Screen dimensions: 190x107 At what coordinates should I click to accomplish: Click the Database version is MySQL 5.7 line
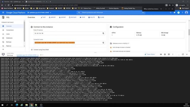pyautogui.click(x=121, y=43)
